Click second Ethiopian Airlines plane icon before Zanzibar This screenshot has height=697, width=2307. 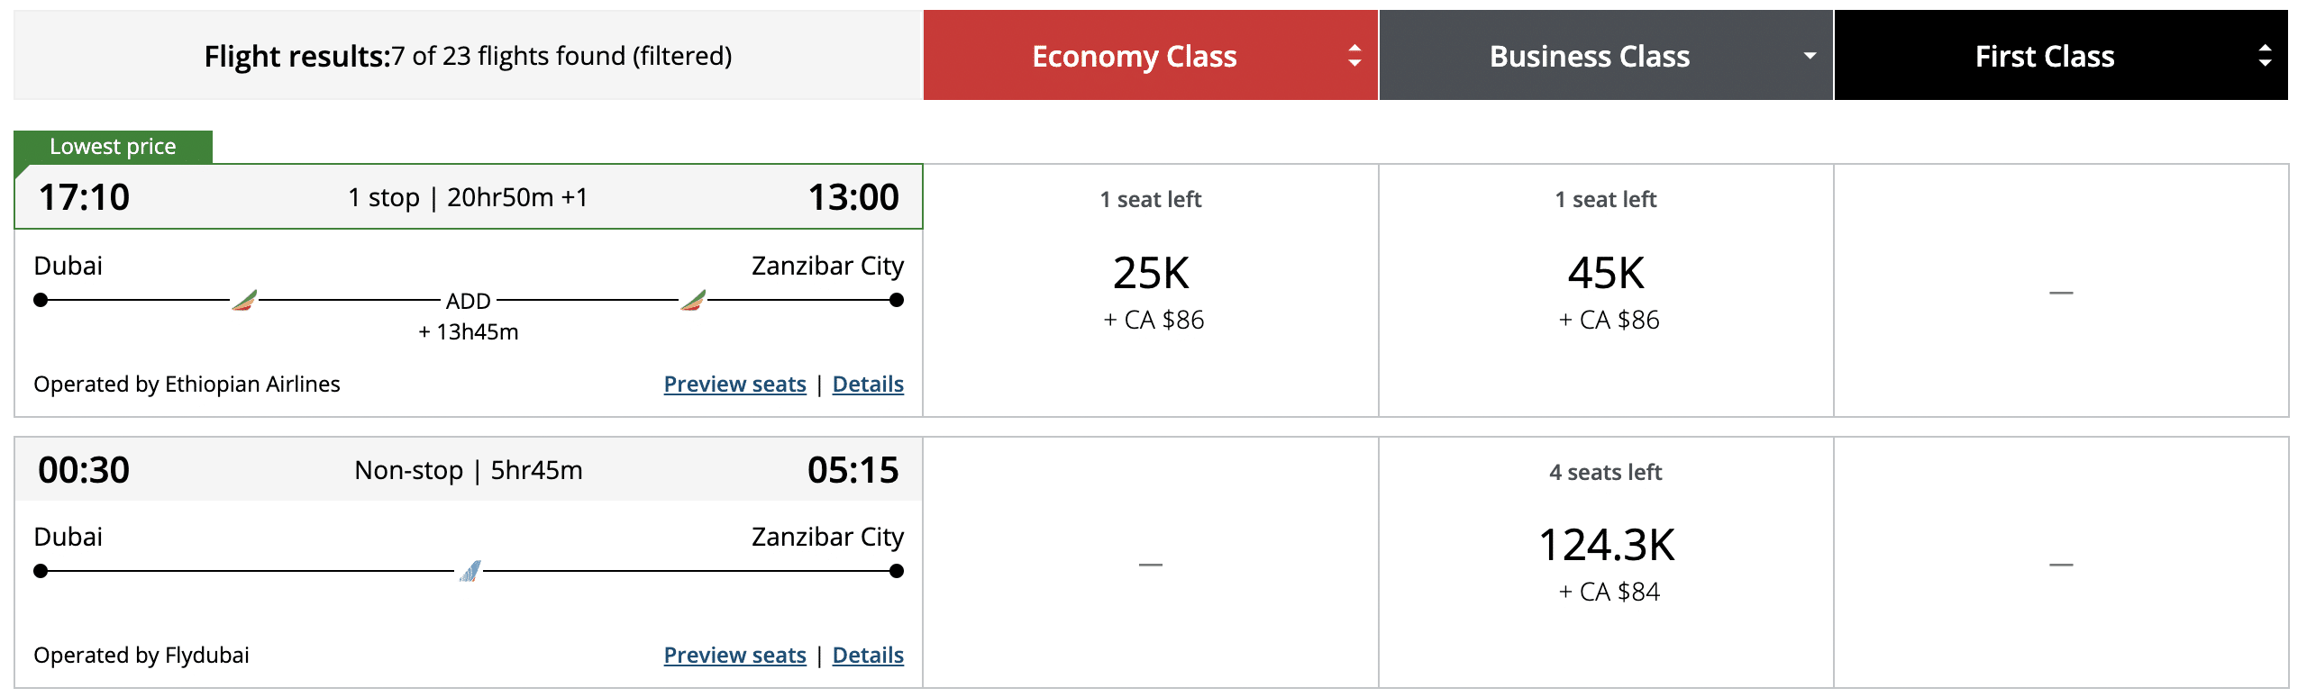[693, 300]
